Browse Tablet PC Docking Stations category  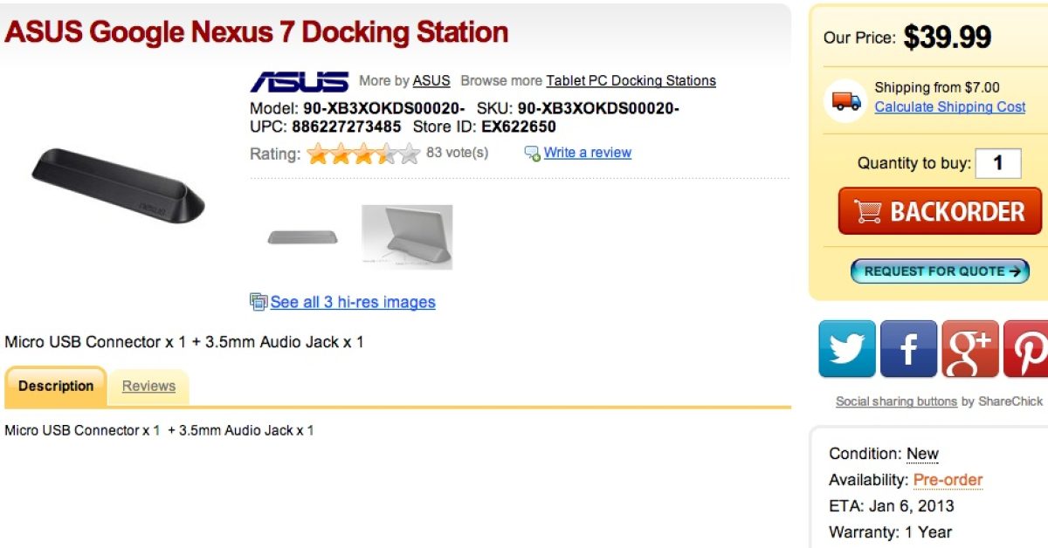631,81
